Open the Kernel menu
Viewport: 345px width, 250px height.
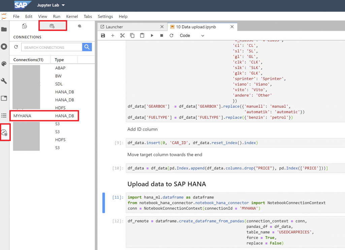point(72,16)
